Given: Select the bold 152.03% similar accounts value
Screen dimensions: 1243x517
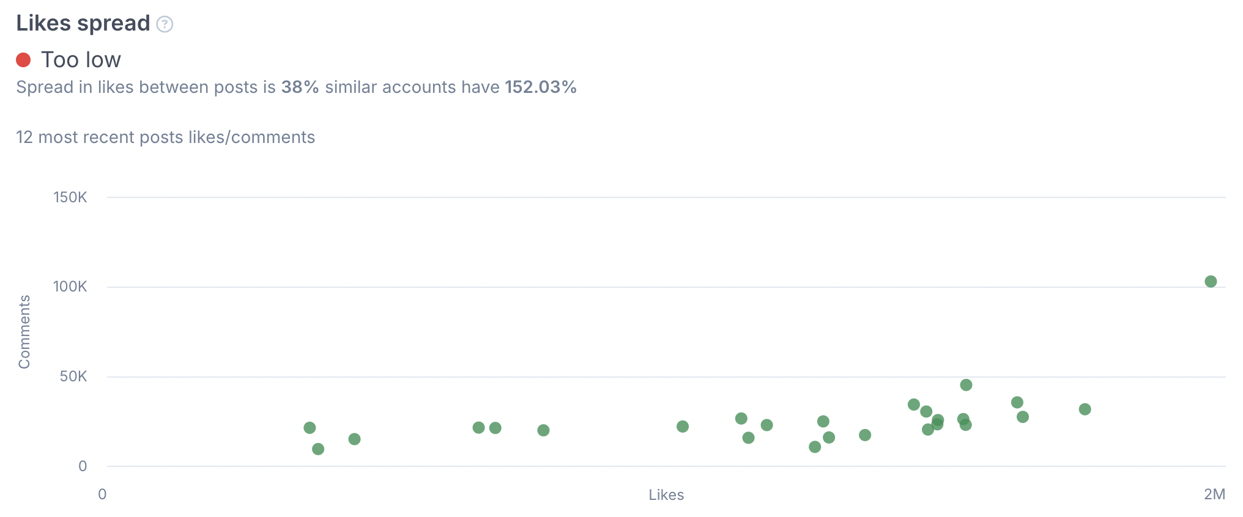Looking at the screenshot, I should (541, 87).
